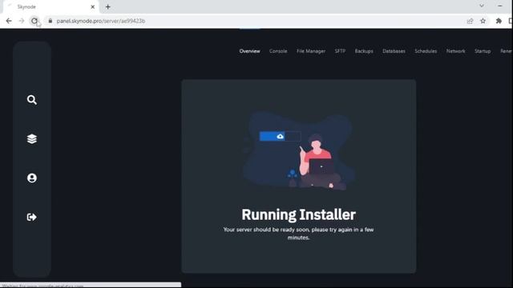Open the Backups tab

(364, 51)
